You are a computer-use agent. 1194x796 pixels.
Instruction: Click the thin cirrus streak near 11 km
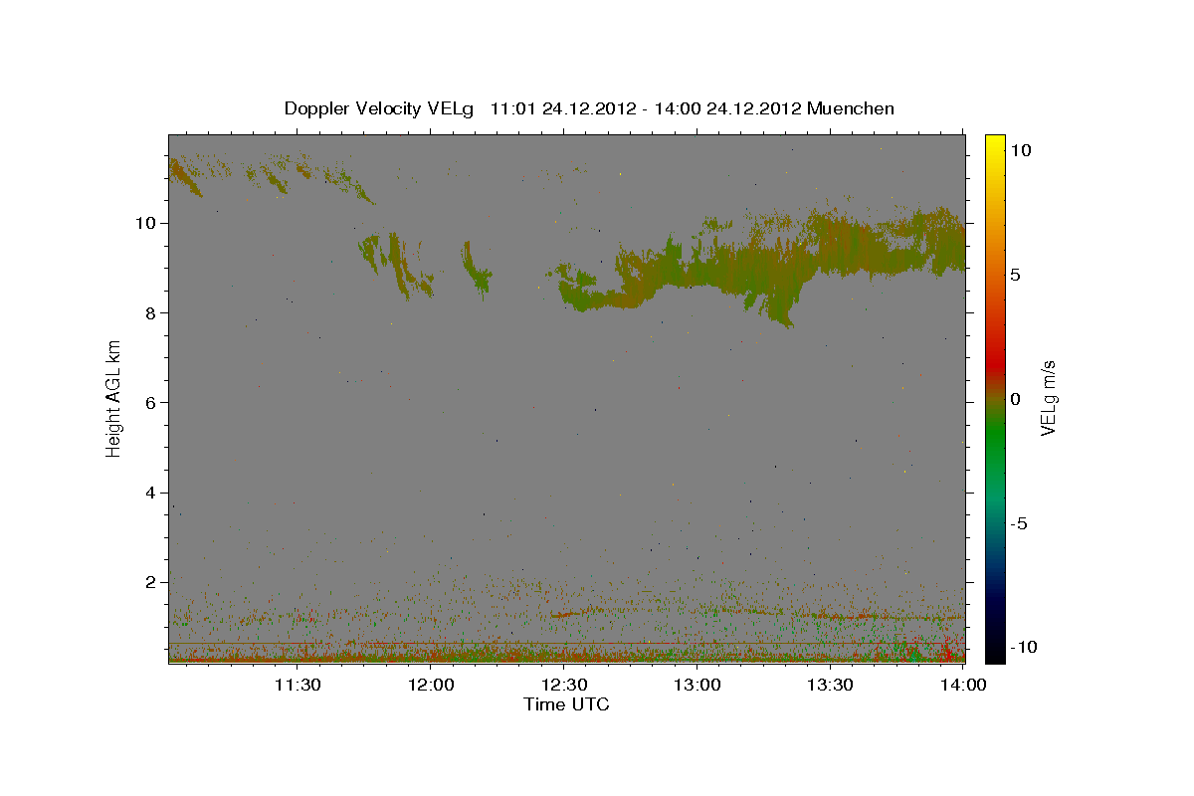pyautogui.click(x=269, y=175)
